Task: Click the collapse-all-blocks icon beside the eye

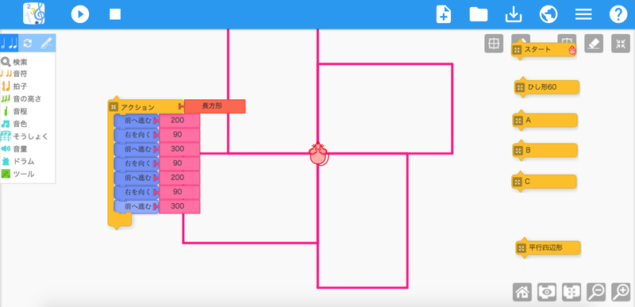Action: point(571,292)
